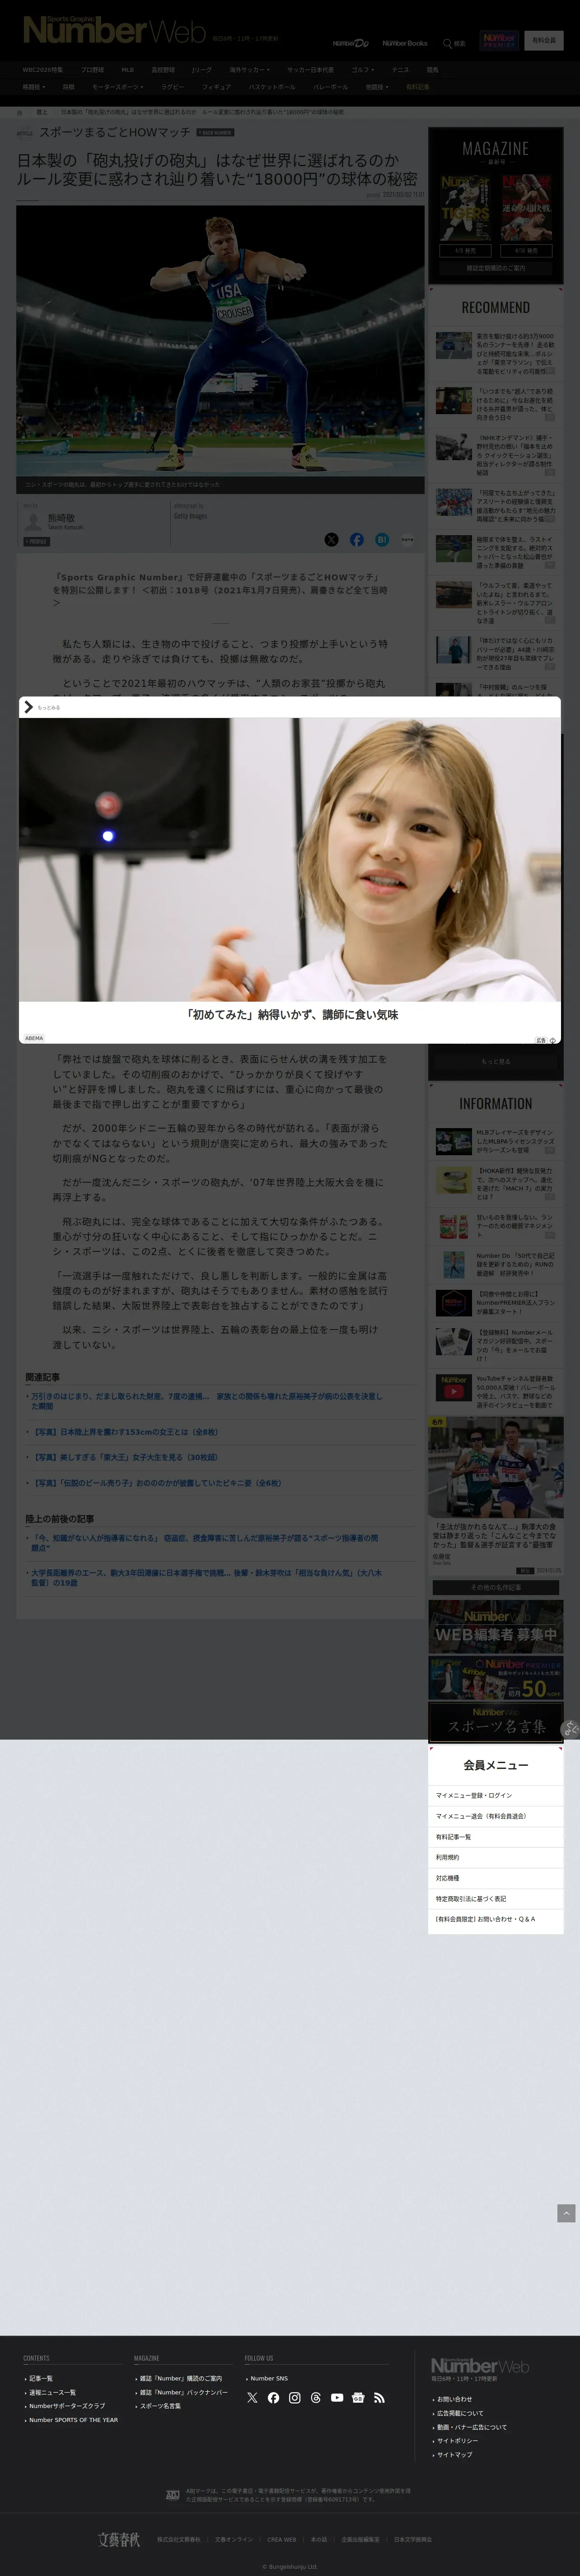This screenshot has height=2576, width=580.
Task: Open the MLB navigation menu item
Action: pos(127,70)
